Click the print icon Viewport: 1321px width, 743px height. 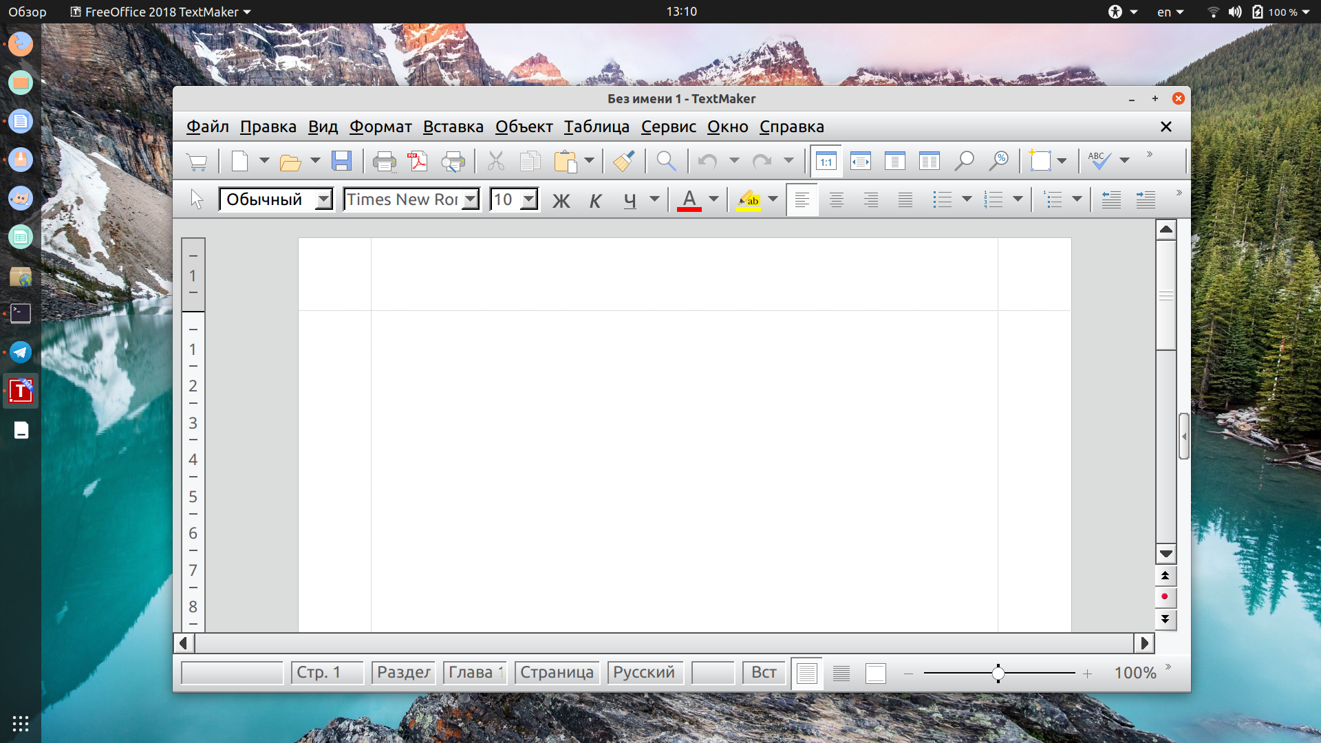[384, 161]
